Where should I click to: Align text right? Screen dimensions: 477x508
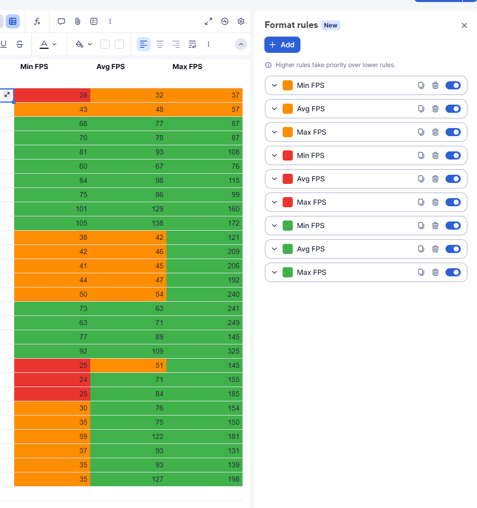tap(176, 44)
